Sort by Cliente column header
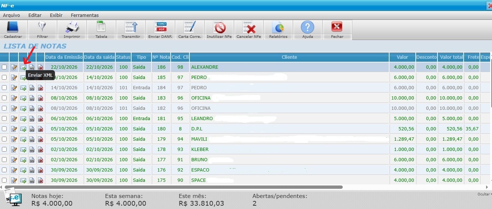This screenshot has width=492, height=209. click(x=289, y=57)
